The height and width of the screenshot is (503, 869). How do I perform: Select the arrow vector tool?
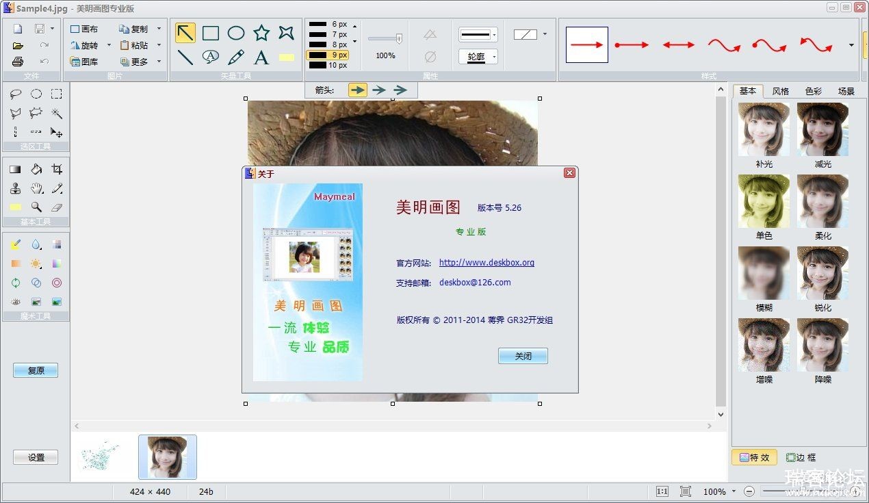(185, 33)
